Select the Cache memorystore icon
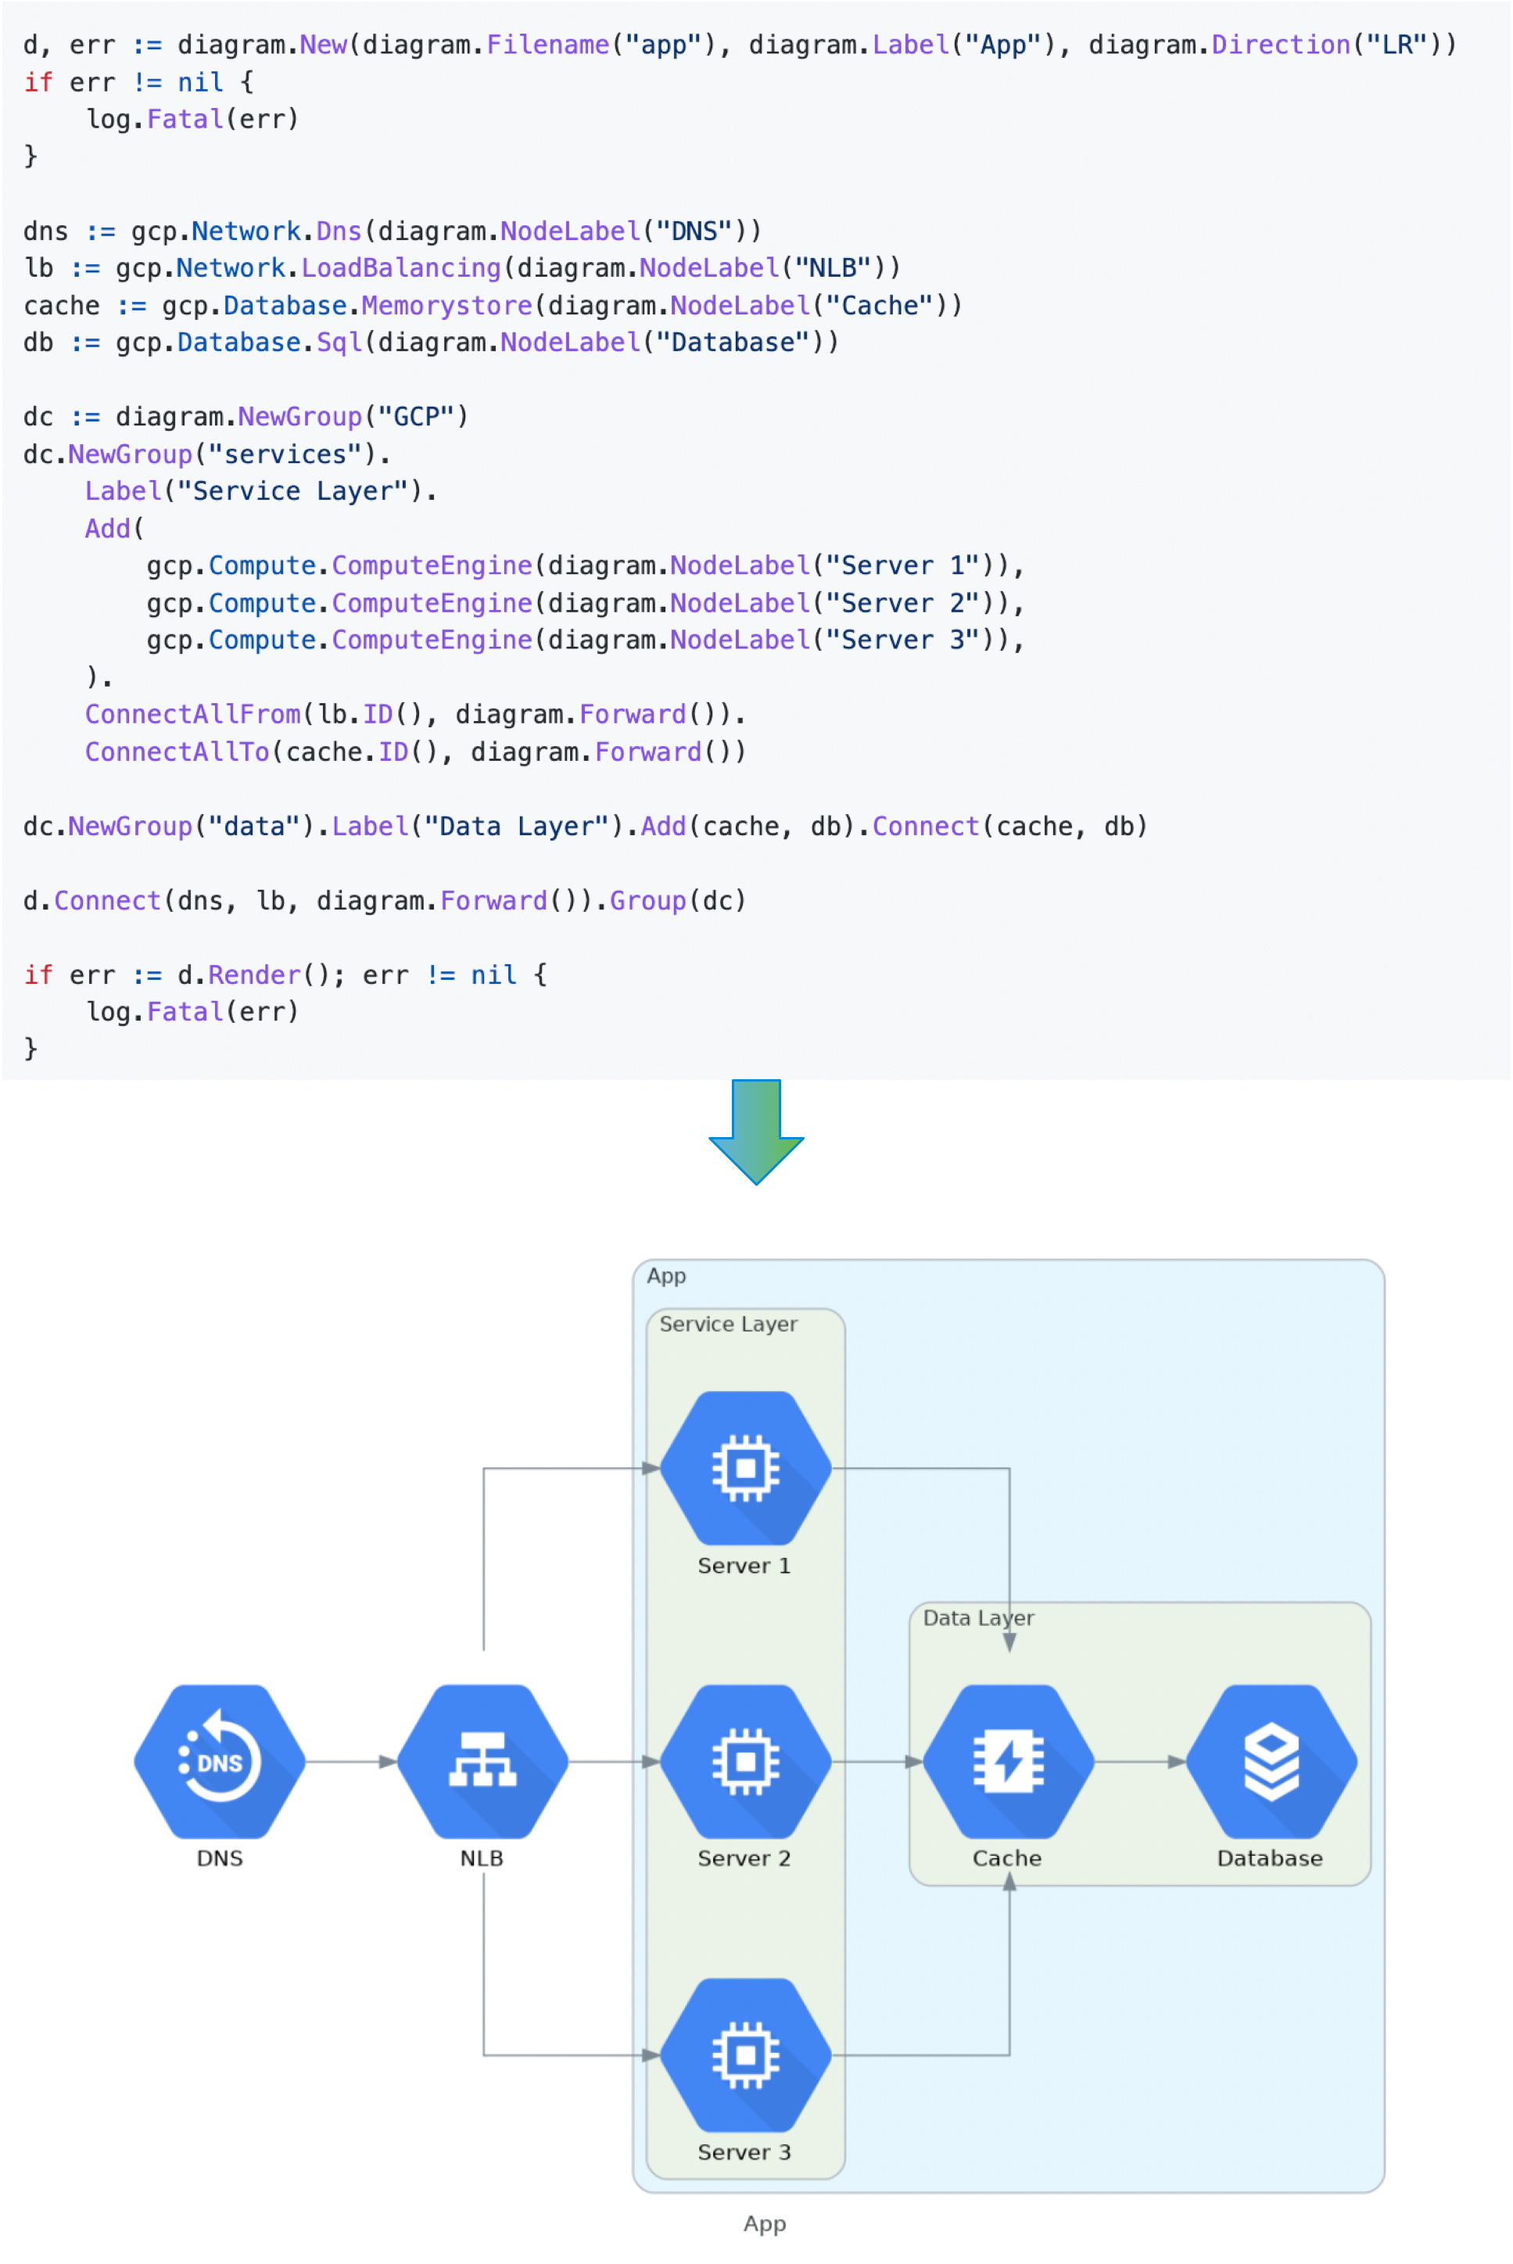 [x=1009, y=1762]
